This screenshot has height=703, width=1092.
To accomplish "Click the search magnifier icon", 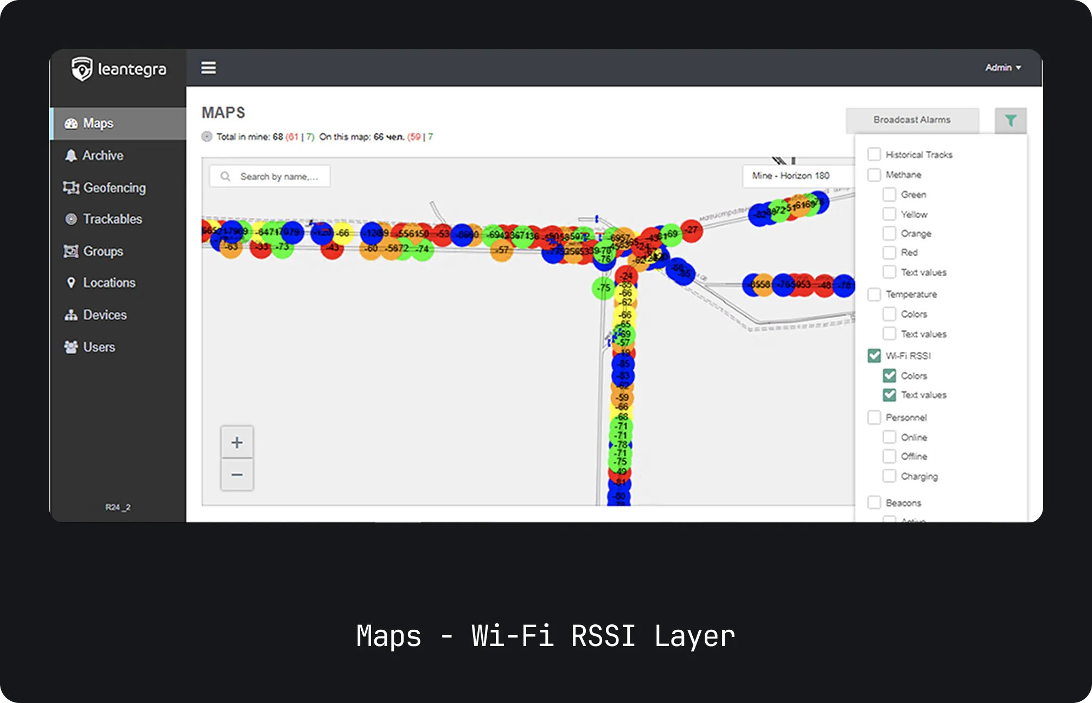I will tap(225, 176).
